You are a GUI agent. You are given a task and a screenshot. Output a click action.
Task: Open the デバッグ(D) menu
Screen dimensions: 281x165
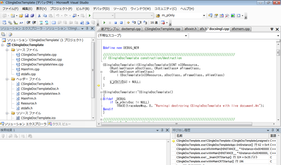[x=101, y=9]
